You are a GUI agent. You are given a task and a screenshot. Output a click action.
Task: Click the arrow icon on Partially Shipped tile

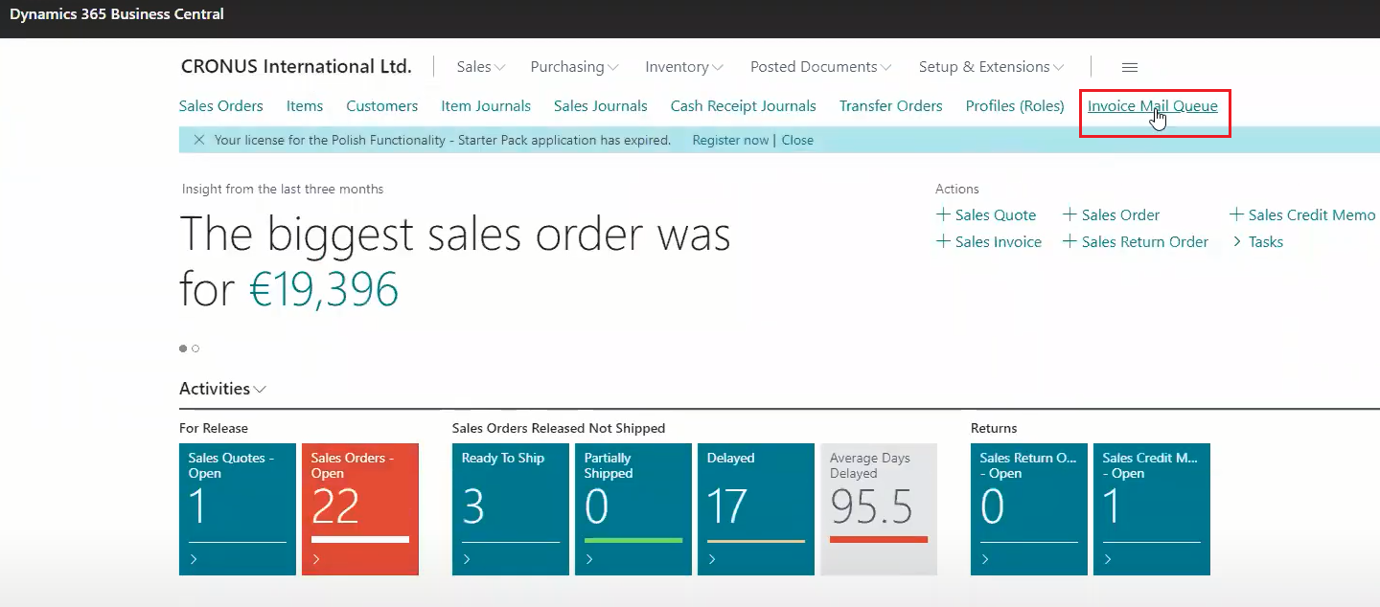[x=589, y=559]
